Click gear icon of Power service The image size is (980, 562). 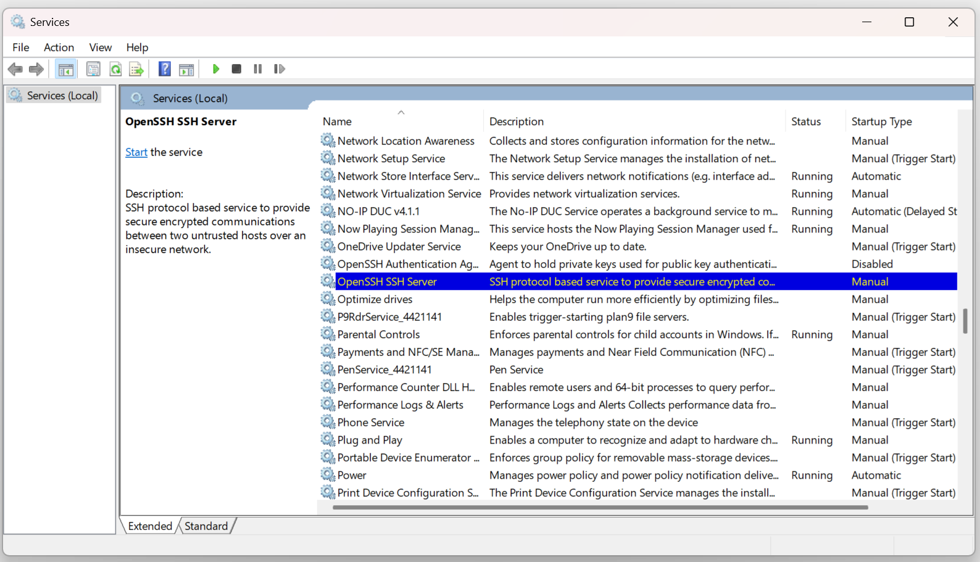pos(328,475)
